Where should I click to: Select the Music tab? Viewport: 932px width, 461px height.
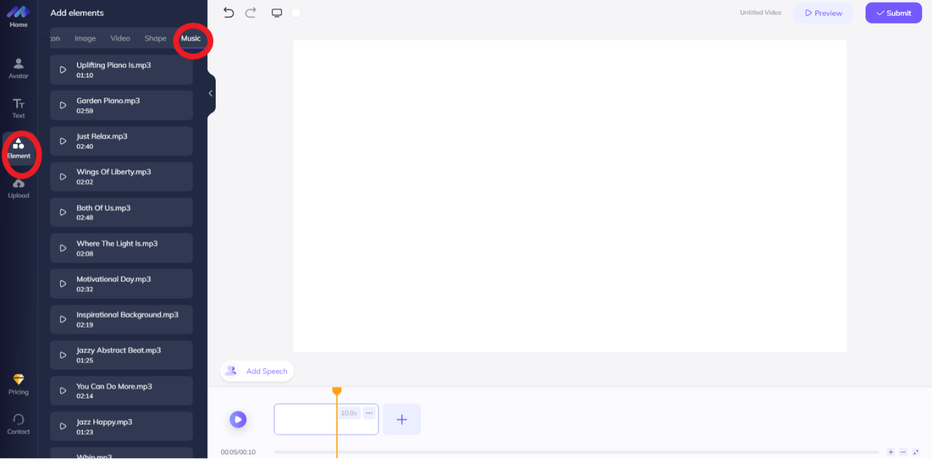(191, 38)
